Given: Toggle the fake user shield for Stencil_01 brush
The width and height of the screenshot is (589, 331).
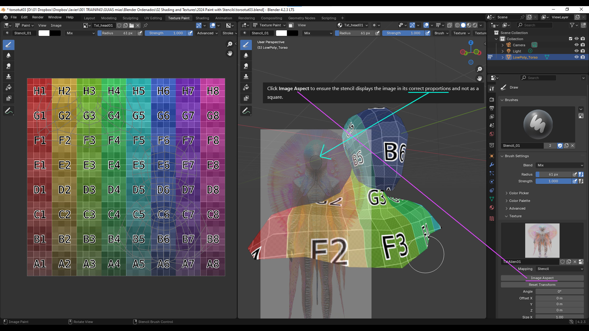Looking at the screenshot, I should click(x=560, y=146).
